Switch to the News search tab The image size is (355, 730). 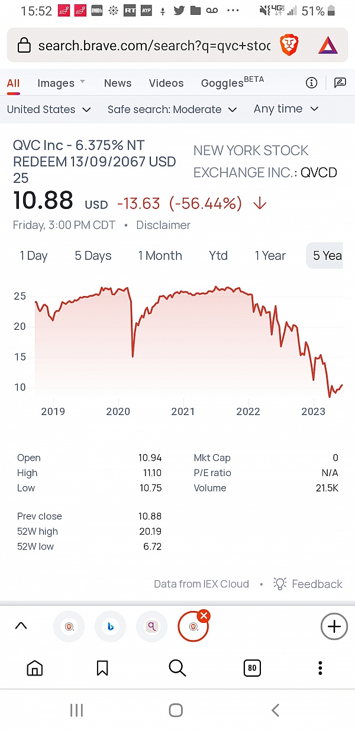(118, 83)
